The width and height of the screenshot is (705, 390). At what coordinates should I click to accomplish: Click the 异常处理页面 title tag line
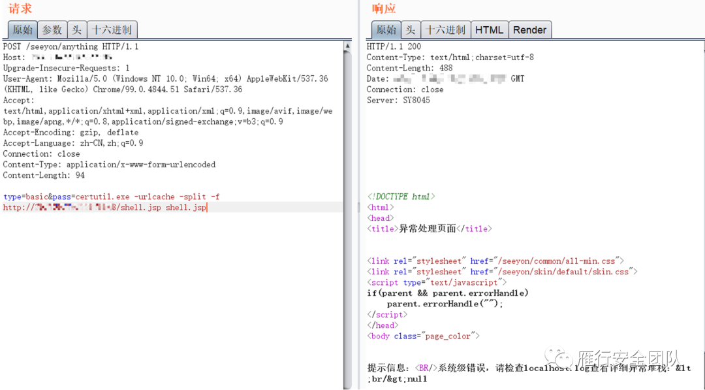coord(430,229)
